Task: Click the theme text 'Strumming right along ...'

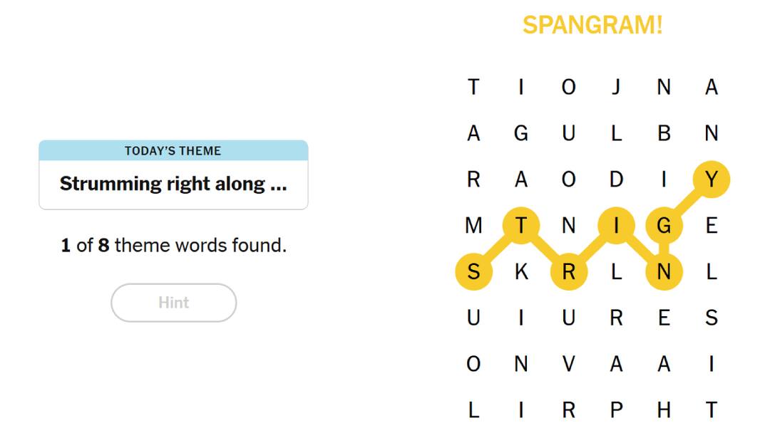Action: 173,183
